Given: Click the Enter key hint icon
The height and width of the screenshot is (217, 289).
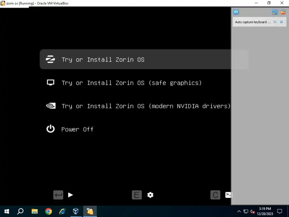Looking at the screenshot, I should [58, 195].
